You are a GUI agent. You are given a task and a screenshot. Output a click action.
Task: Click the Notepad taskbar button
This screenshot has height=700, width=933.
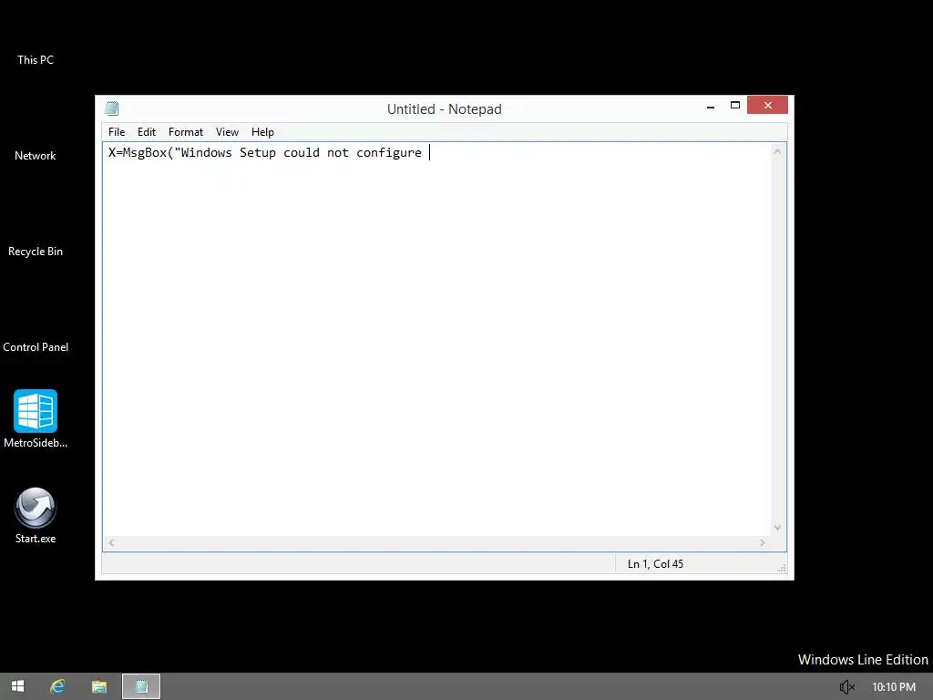[x=141, y=686]
